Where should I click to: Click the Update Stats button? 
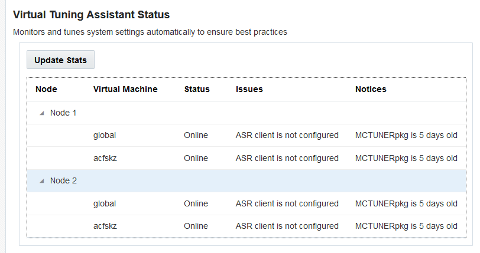pyautogui.click(x=60, y=60)
